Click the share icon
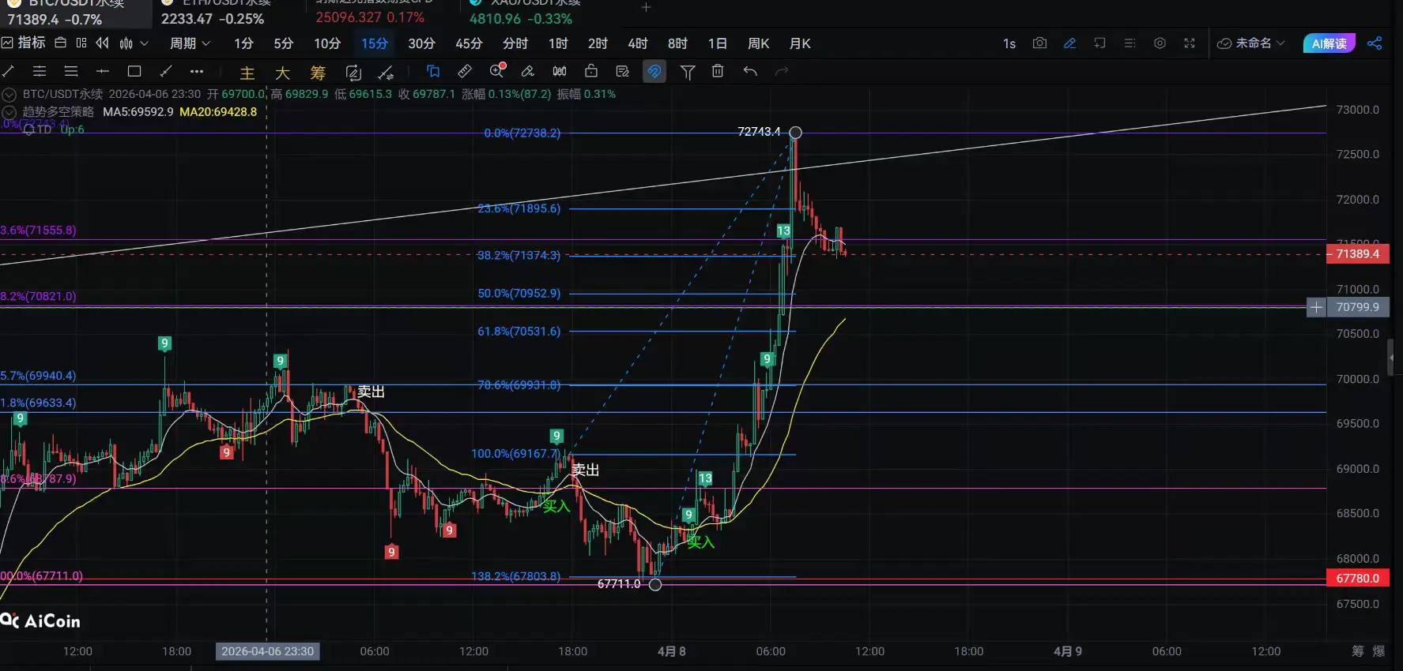Screen dimensions: 1403x671 point(1375,43)
